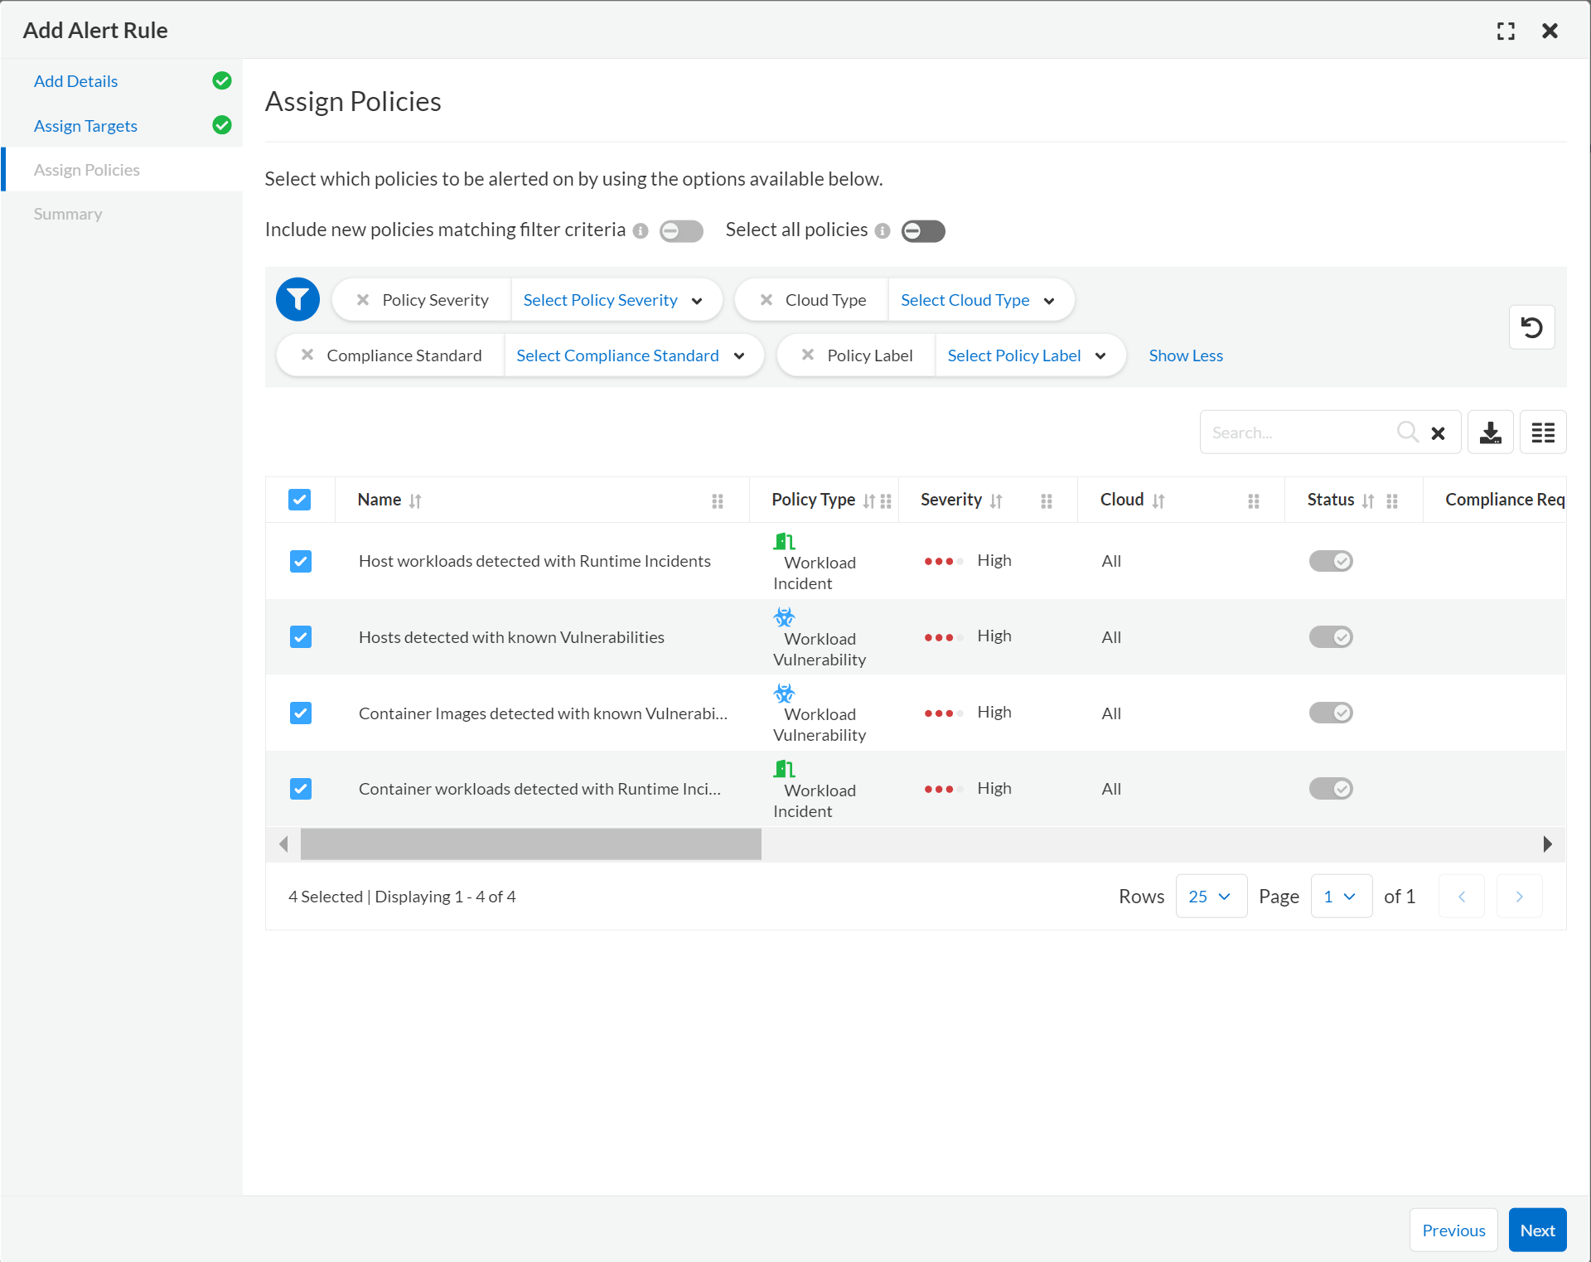Screen dimensions: 1591x1262
Task: Remove the Policy Label filter
Action: pos(808,355)
